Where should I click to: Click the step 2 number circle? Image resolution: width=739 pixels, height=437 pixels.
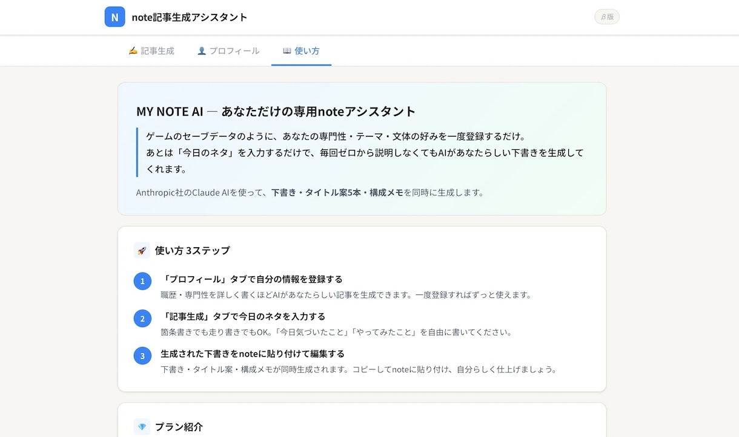(x=142, y=319)
